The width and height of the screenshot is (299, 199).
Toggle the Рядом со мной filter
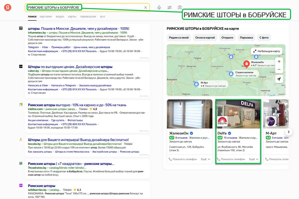pyautogui.click(x=179, y=37)
